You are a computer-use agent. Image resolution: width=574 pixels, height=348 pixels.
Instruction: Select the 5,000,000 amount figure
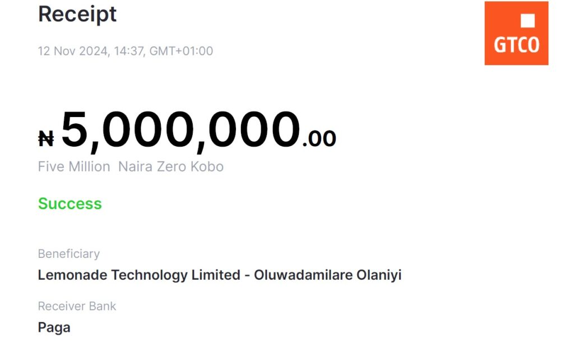pyautogui.click(x=180, y=130)
